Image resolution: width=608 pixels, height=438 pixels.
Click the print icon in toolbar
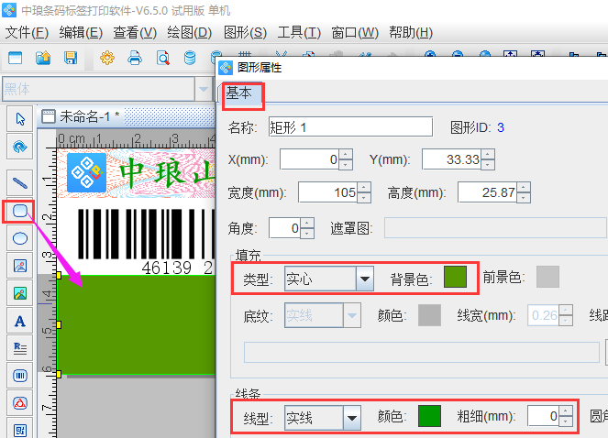click(x=135, y=58)
